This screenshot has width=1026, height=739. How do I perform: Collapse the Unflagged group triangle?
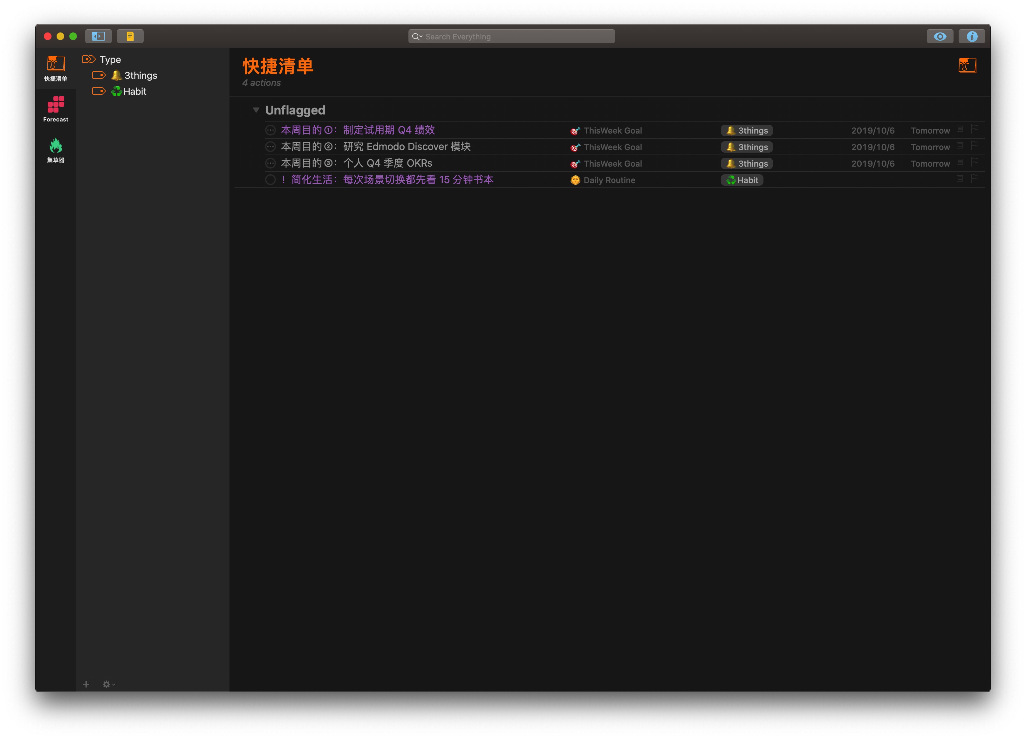coord(256,110)
